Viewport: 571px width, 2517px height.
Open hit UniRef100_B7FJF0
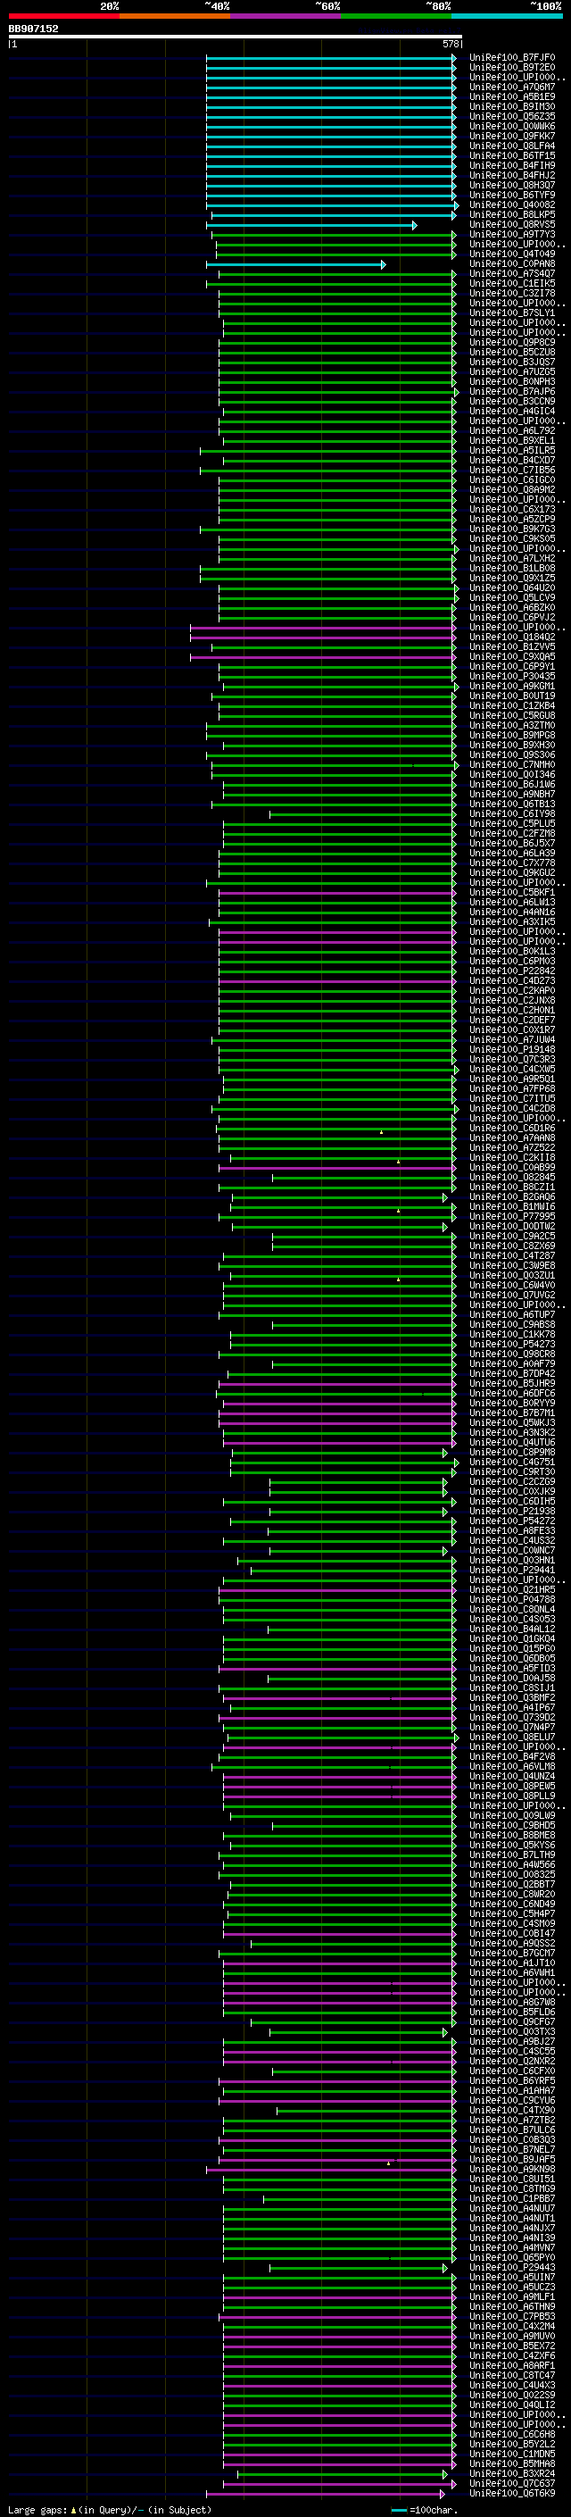[x=511, y=58]
